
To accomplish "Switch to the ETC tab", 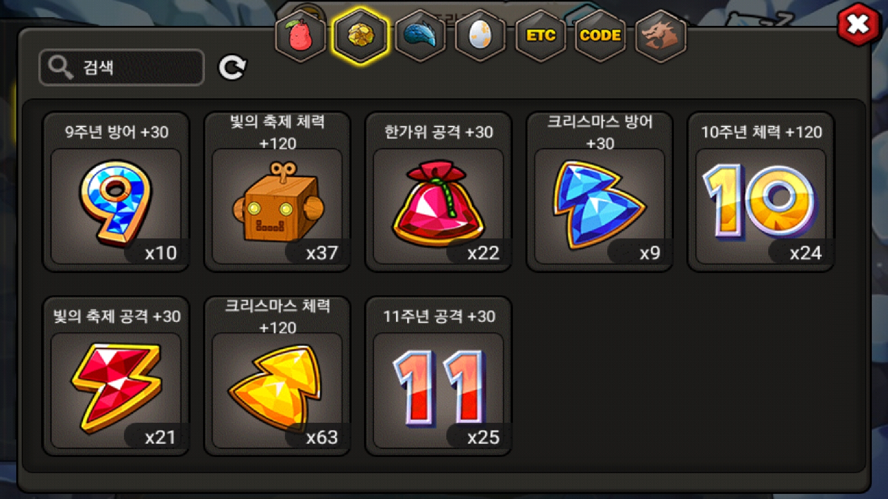I will tap(540, 36).
